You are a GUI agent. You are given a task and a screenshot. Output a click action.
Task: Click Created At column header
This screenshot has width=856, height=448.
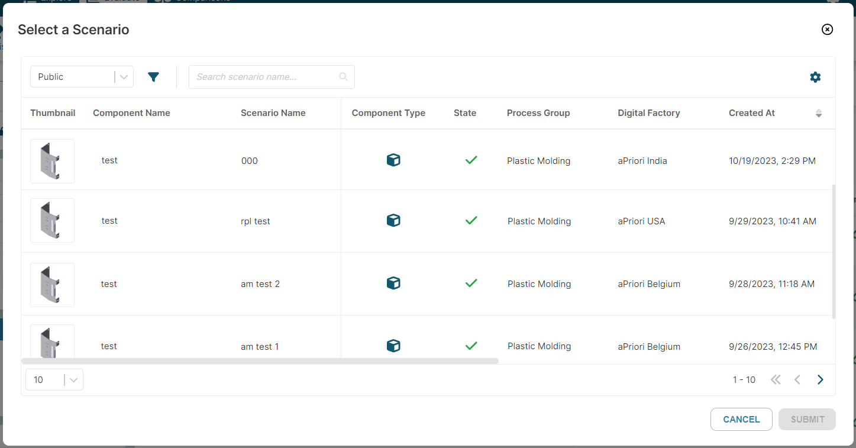tap(752, 113)
